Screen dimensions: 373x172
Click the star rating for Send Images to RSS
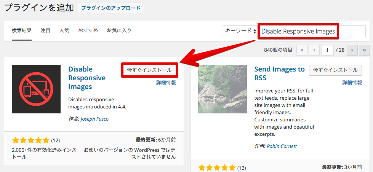pos(217,167)
